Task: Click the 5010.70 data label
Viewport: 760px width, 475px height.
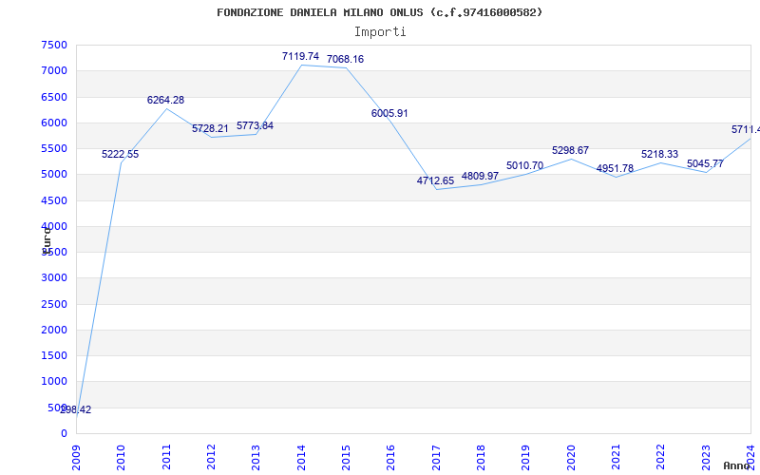Action: [524, 166]
